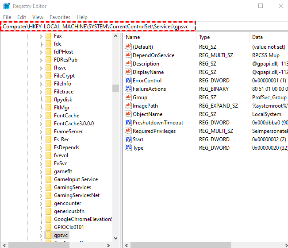Screen dimensions: 288x248
Task: Open the Edit menu
Action: point(22,17)
